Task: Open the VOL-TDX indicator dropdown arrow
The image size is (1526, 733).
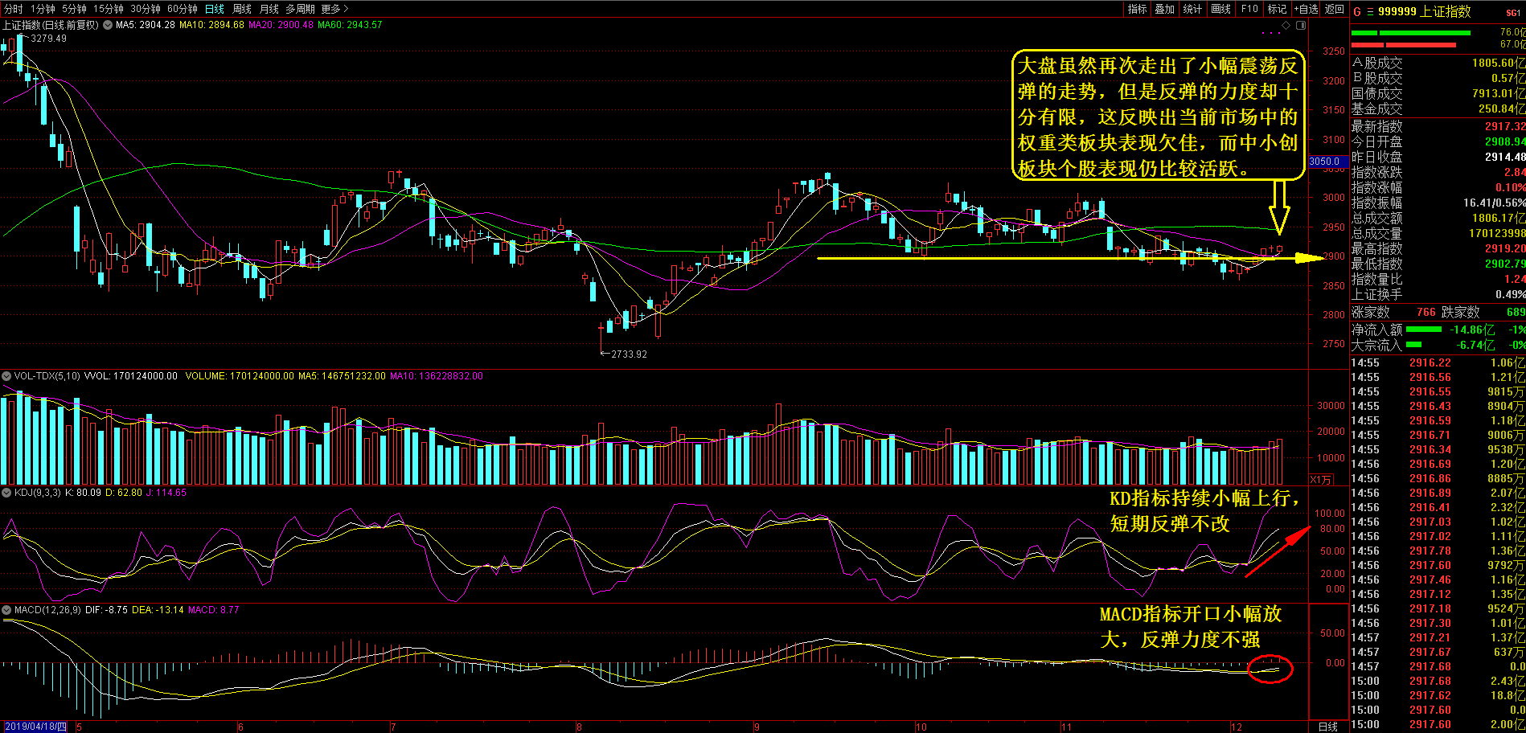Action: click(6, 376)
